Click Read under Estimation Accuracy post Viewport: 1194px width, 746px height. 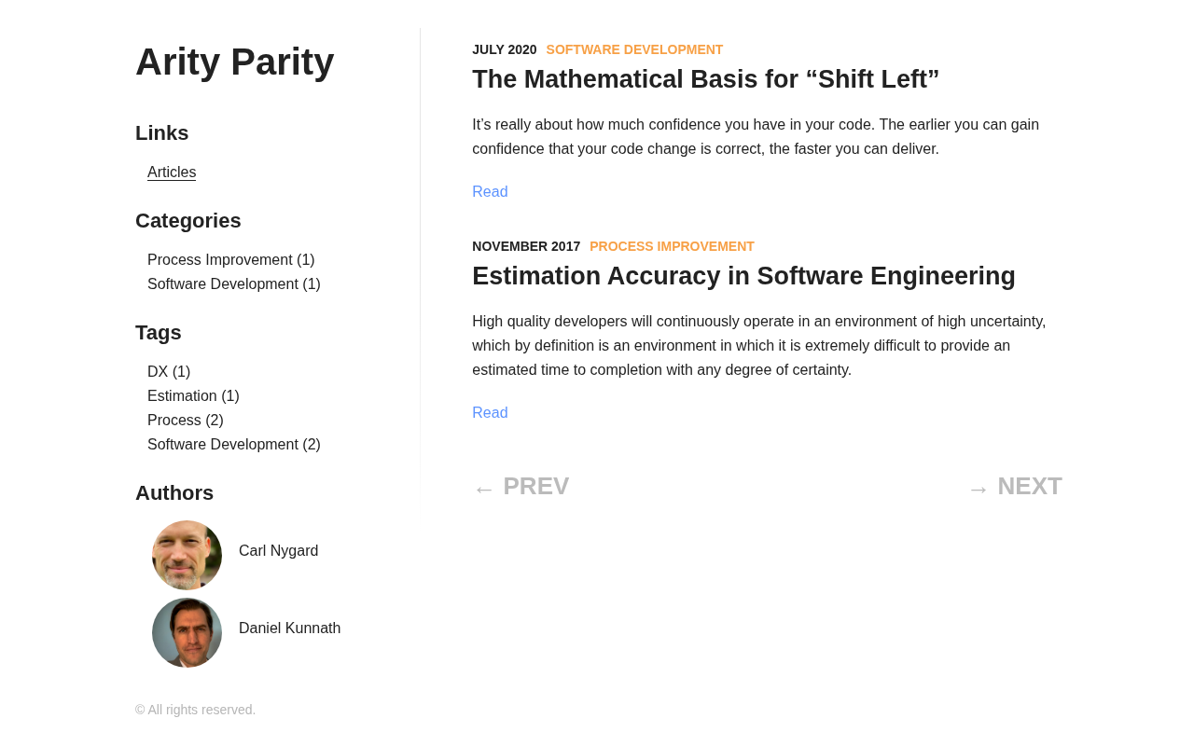[490, 413]
